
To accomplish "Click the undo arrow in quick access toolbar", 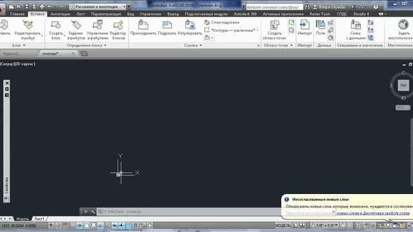I will pos(50,6).
